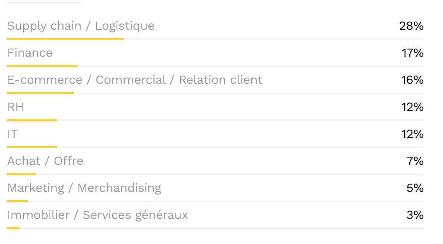The width and height of the screenshot is (443, 244).
Task: Select the Finance category label
Action: [x=30, y=53]
